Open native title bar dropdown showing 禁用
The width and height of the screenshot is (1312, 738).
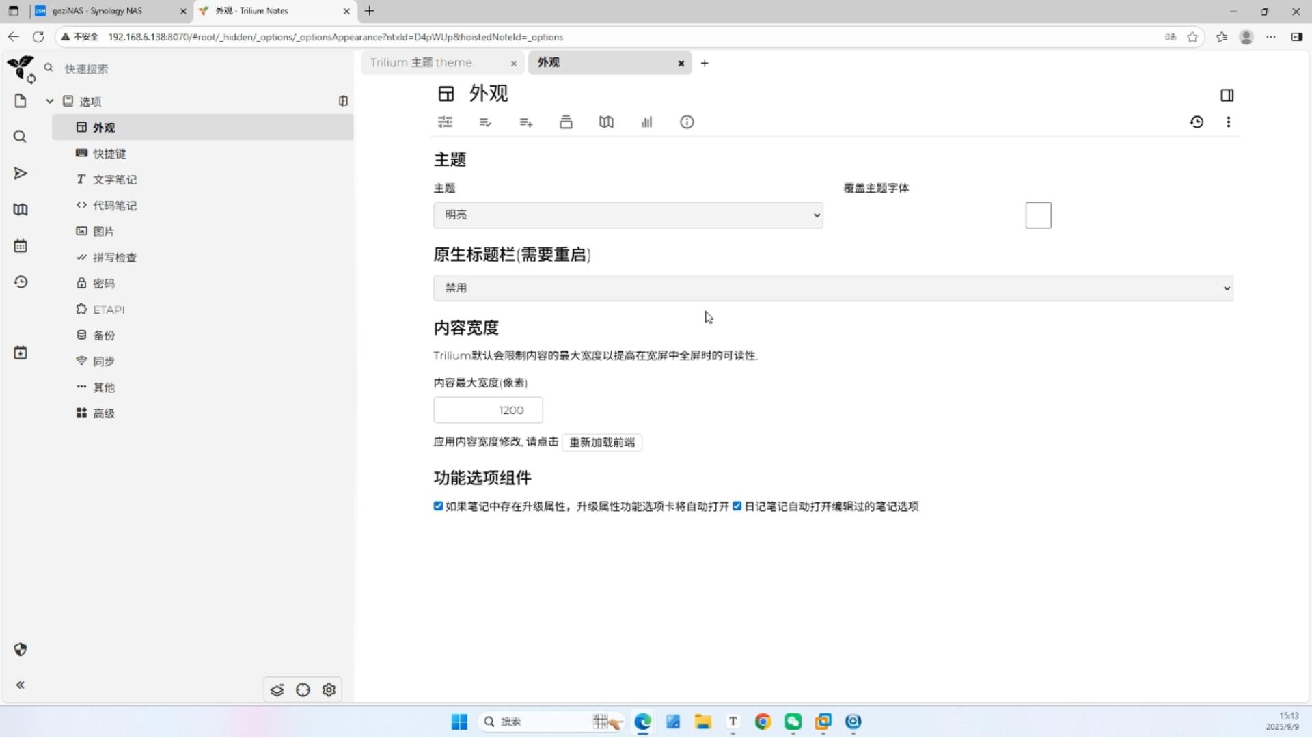pos(832,288)
